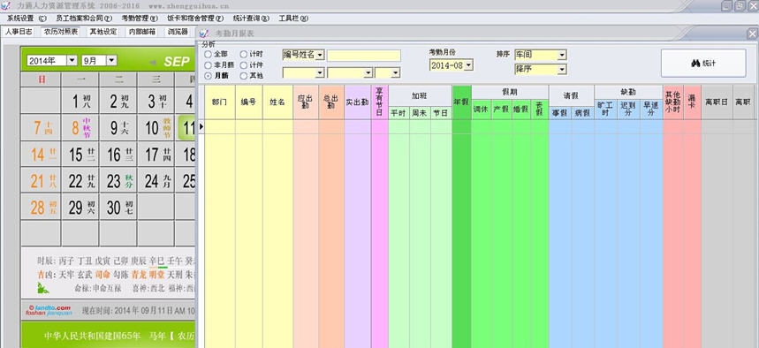The image size is (759, 348).
Task: Open the 考勤月份 2014-08 dropdown
Action: (x=469, y=64)
